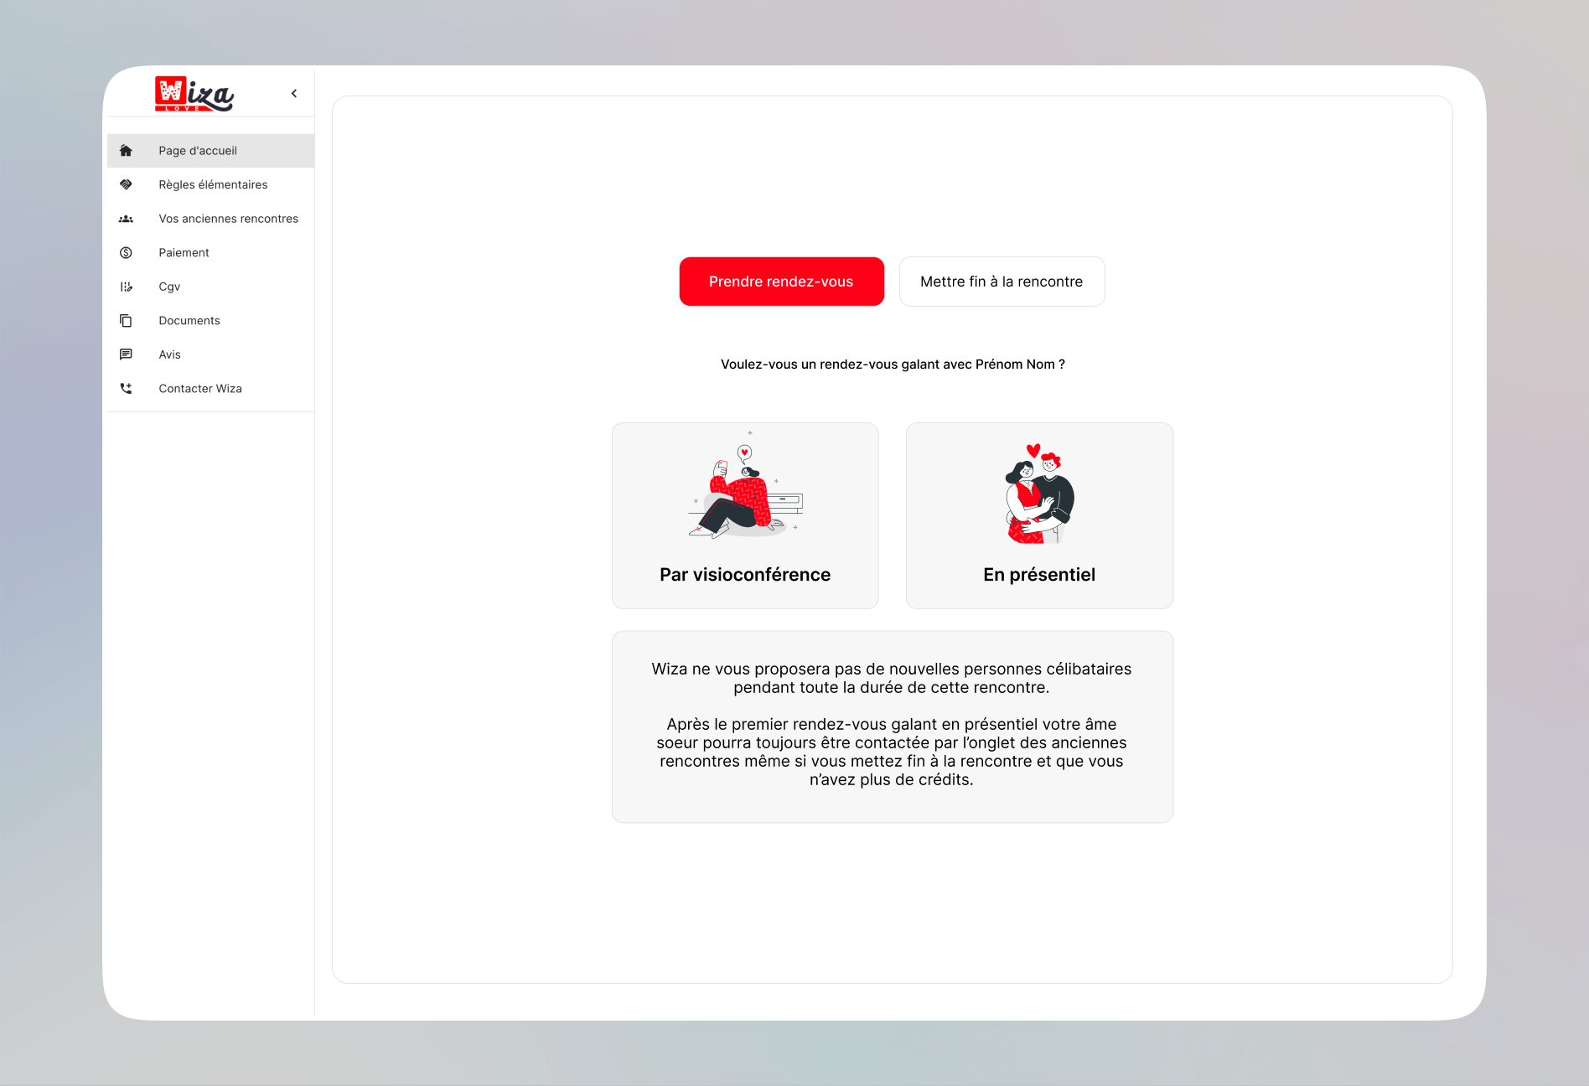Click the Cgv rules icon
Viewport: 1589px width, 1086px height.
[x=126, y=287]
